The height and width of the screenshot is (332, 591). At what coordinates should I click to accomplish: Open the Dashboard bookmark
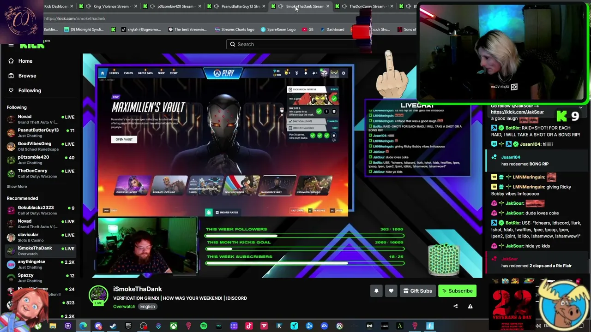point(332,30)
